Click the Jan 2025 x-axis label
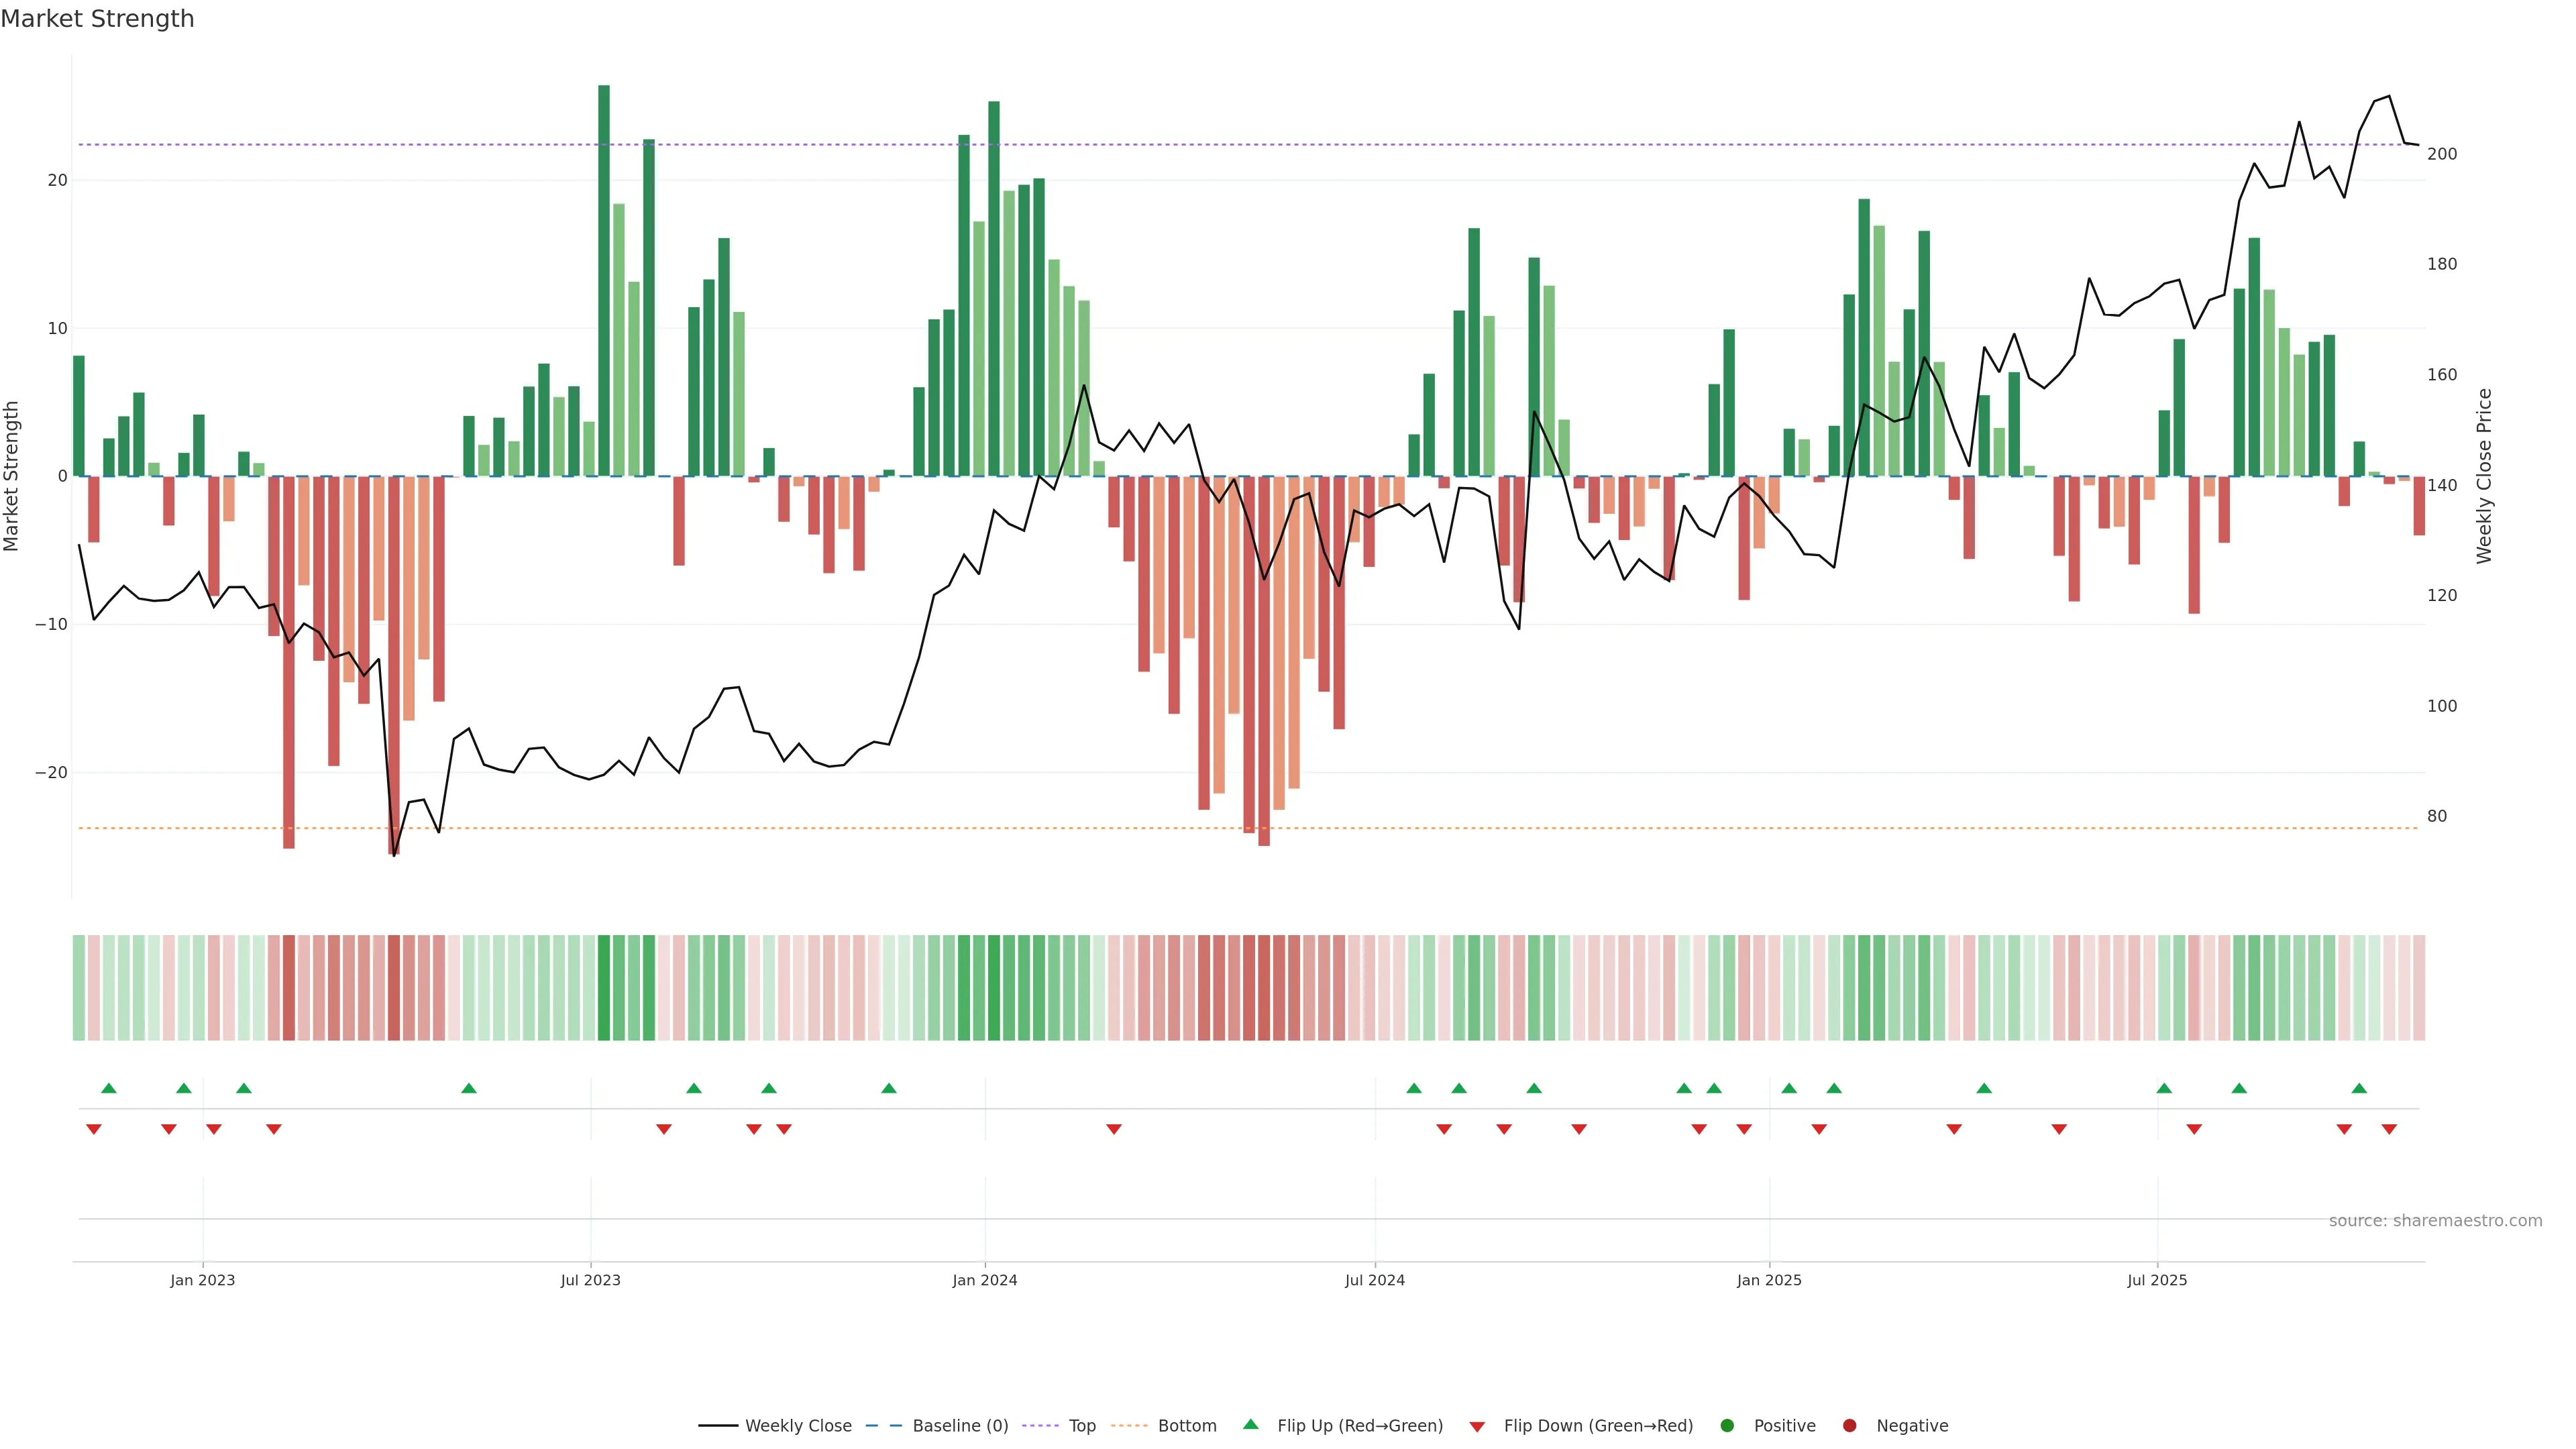 click(x=1769, y=1280)
